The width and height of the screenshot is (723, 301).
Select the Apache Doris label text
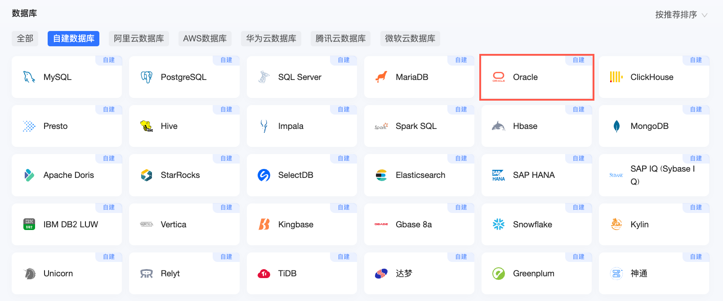(69, 175)
